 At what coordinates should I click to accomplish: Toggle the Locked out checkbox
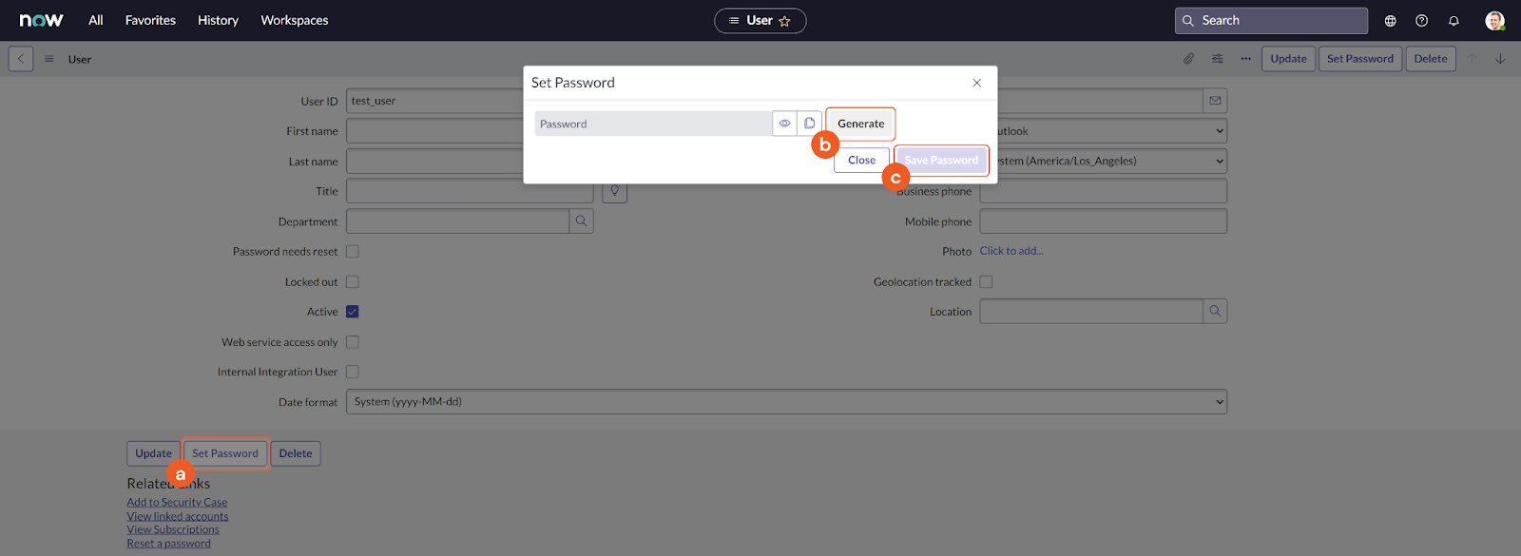coord(353,282)
